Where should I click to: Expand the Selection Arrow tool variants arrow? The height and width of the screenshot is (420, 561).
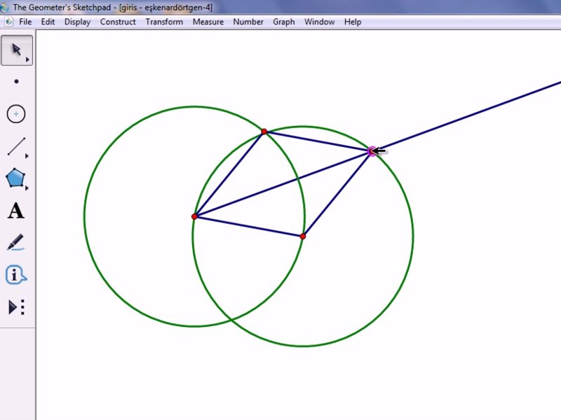coord(27,59)
